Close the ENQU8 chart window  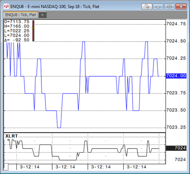[x=181, y=6]
